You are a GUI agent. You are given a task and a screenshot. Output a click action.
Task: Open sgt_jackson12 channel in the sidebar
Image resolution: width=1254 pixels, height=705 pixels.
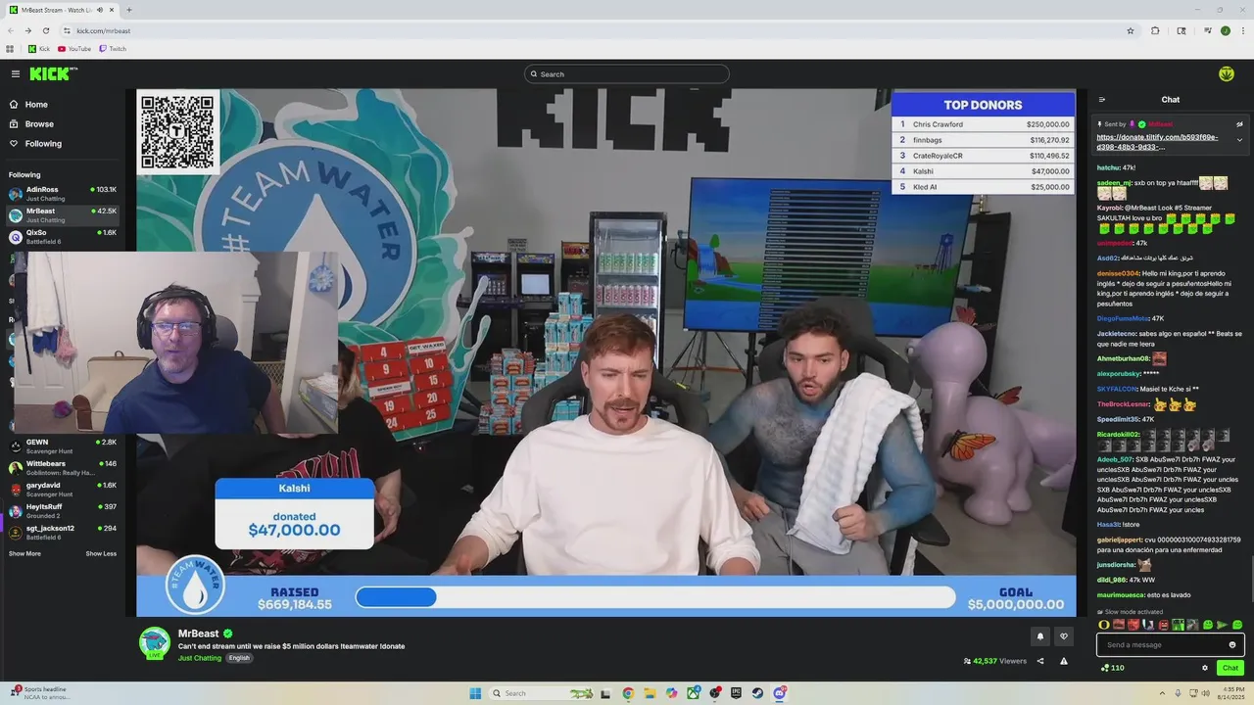(63, 533)
